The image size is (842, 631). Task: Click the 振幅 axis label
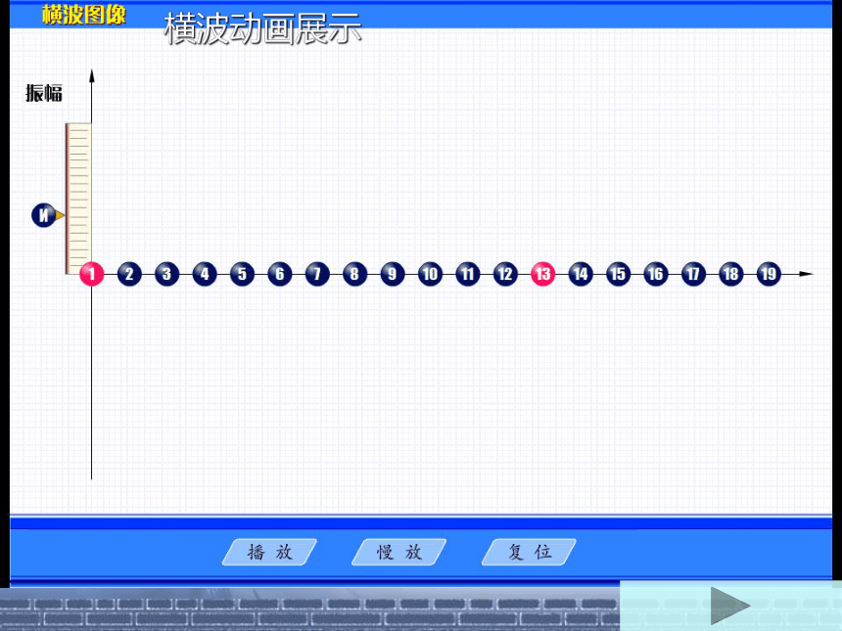pos(44,93)
